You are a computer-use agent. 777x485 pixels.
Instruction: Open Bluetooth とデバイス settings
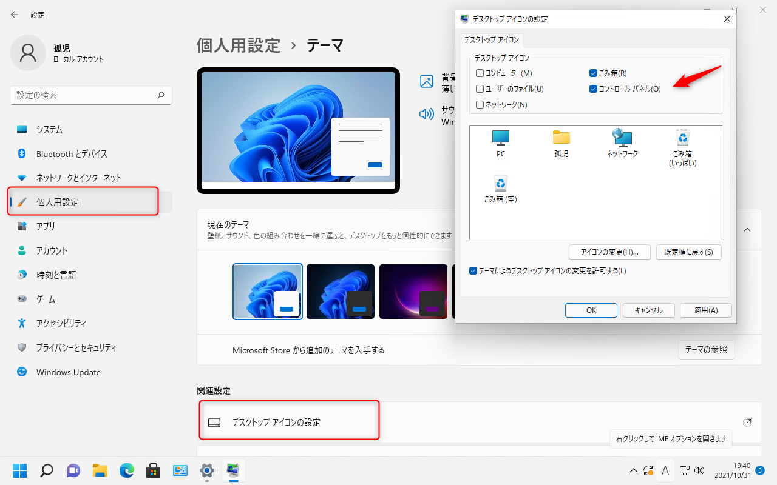point(91,154)
